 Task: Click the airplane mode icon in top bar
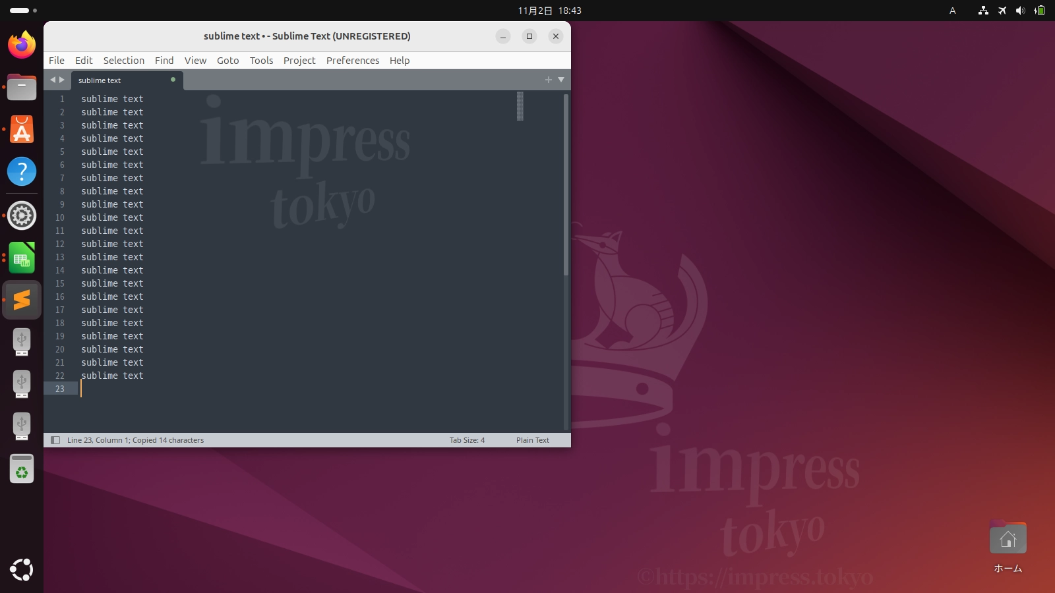[1002, 11]
